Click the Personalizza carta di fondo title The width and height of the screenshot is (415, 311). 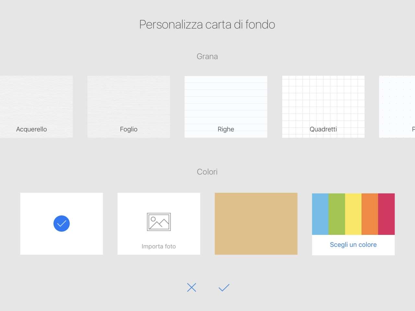(x=207, y=25)
